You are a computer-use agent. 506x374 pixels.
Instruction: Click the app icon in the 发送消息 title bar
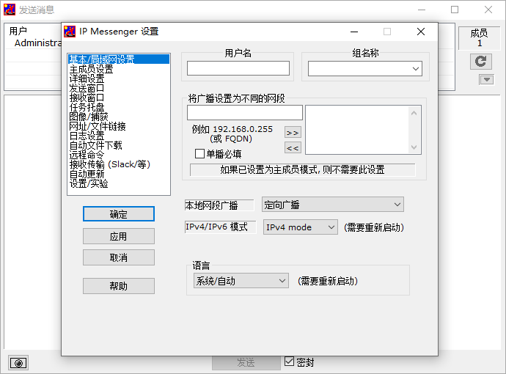[x=9, y=10]
